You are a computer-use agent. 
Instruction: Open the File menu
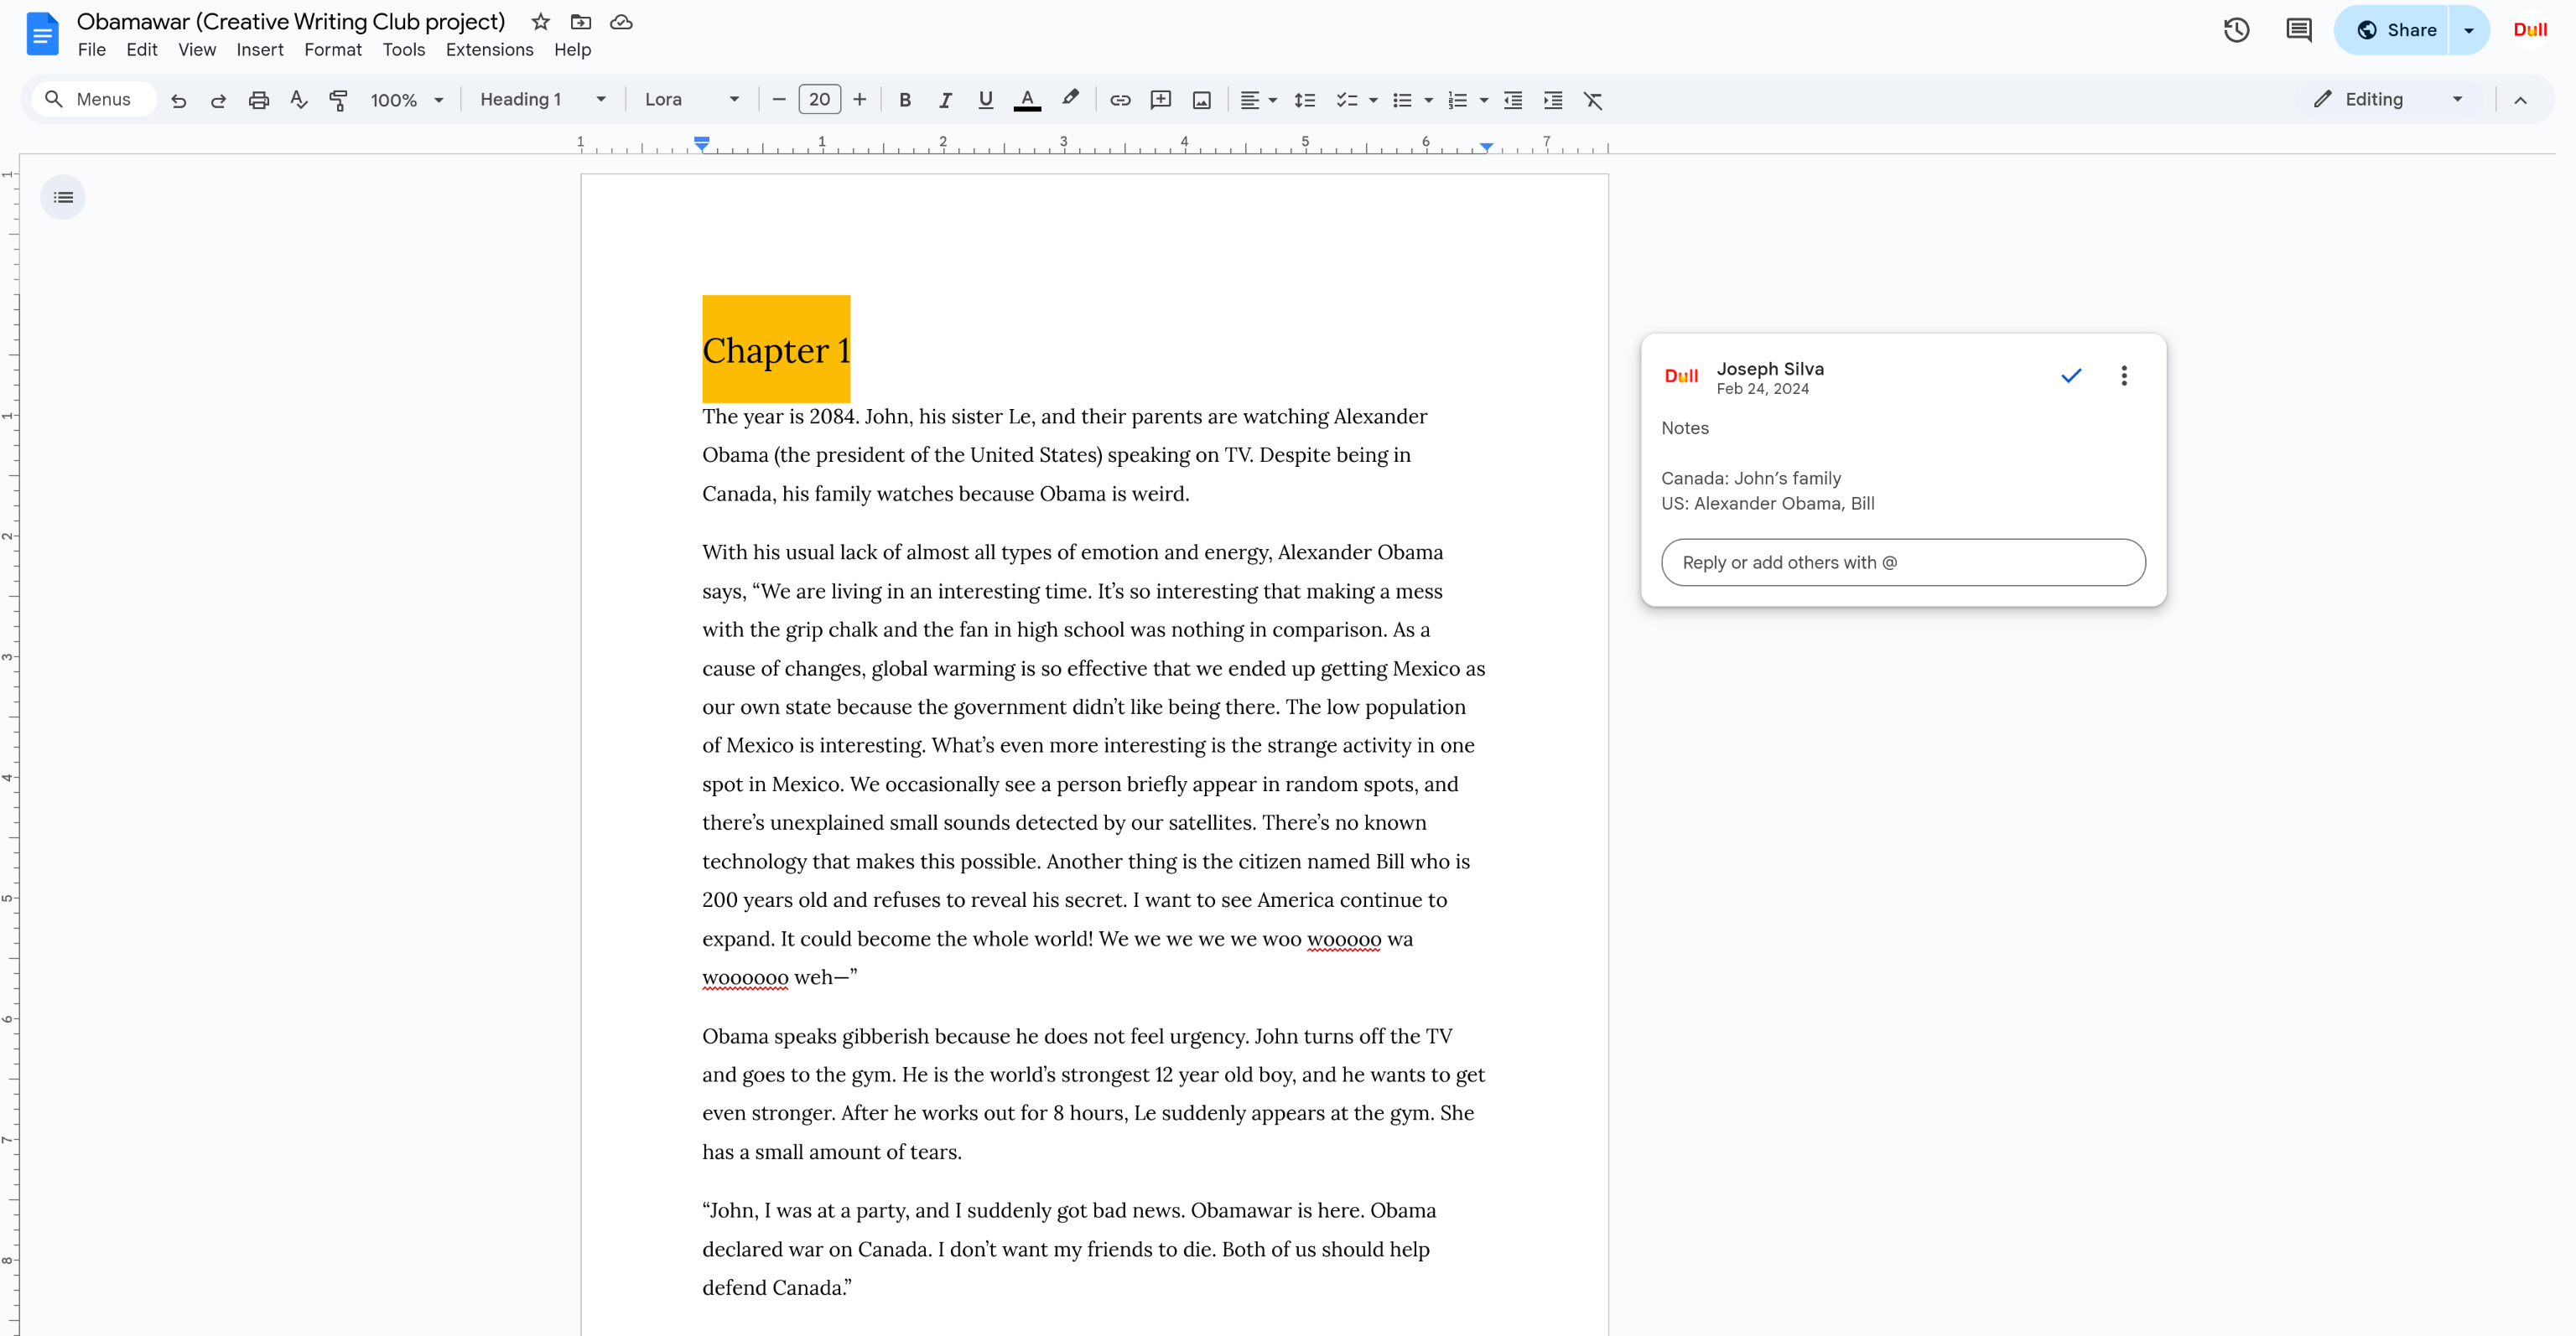pyautogui.click(x=91, y=50)
